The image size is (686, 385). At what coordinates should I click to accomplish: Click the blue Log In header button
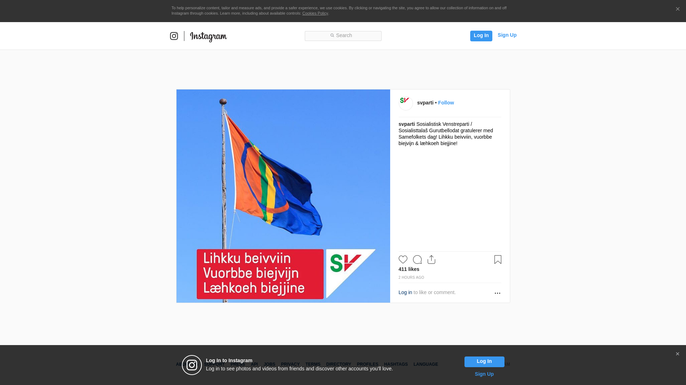[481, 36]
